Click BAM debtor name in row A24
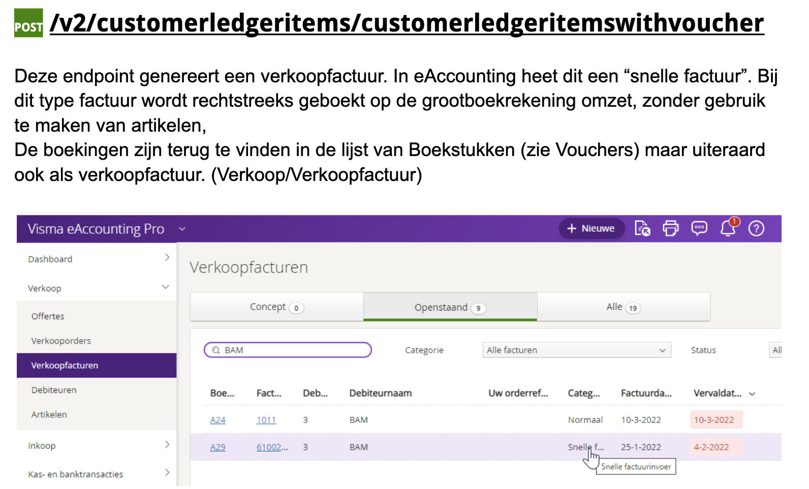This screenshot has width=809, height=489. point(359,420)
